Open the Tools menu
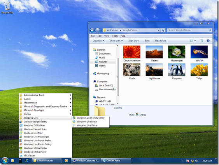Screen dimensions: 219x165 115,36
